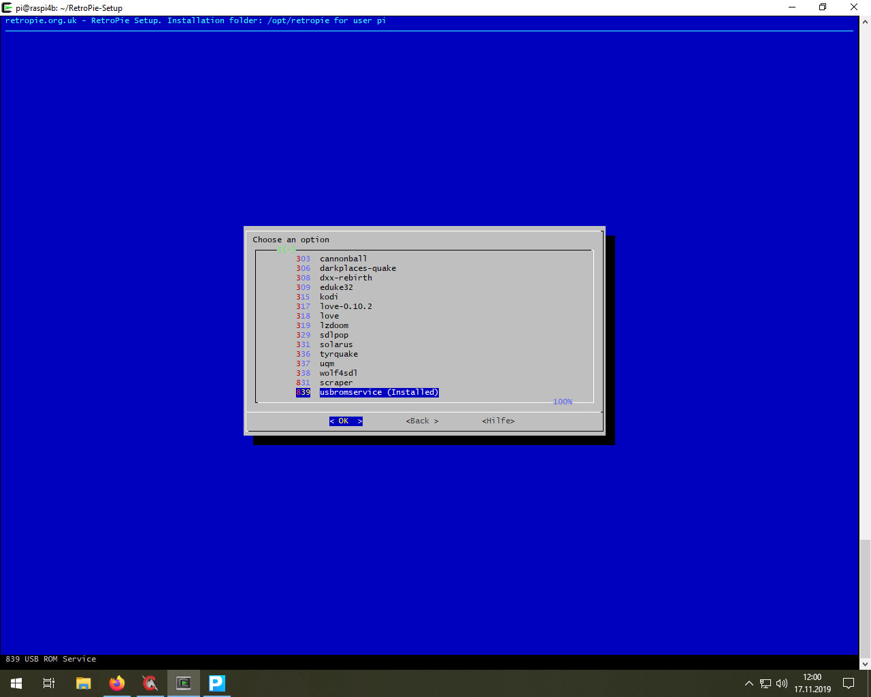Open the volume tray icon

[x=782, y=683]
